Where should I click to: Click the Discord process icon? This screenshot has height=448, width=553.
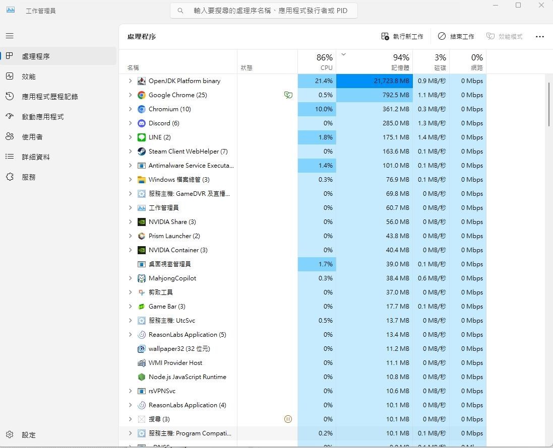click(x=142, y=123)
